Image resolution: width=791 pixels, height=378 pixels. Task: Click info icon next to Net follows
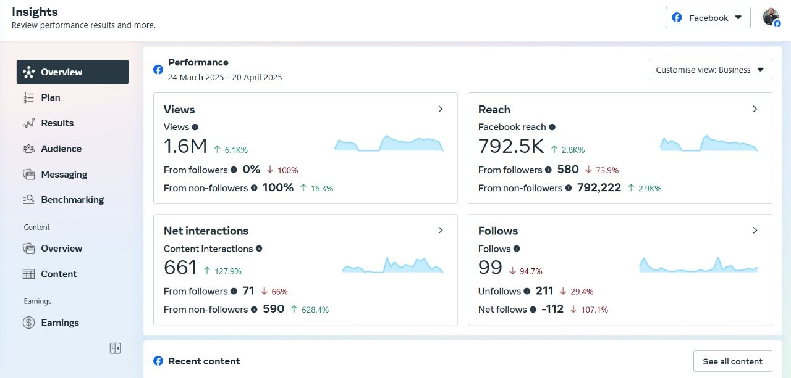pos(533,310)
